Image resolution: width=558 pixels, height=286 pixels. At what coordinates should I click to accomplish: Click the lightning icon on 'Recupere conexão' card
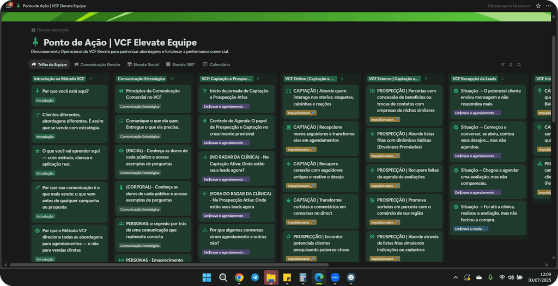click(x=289, y=163)
